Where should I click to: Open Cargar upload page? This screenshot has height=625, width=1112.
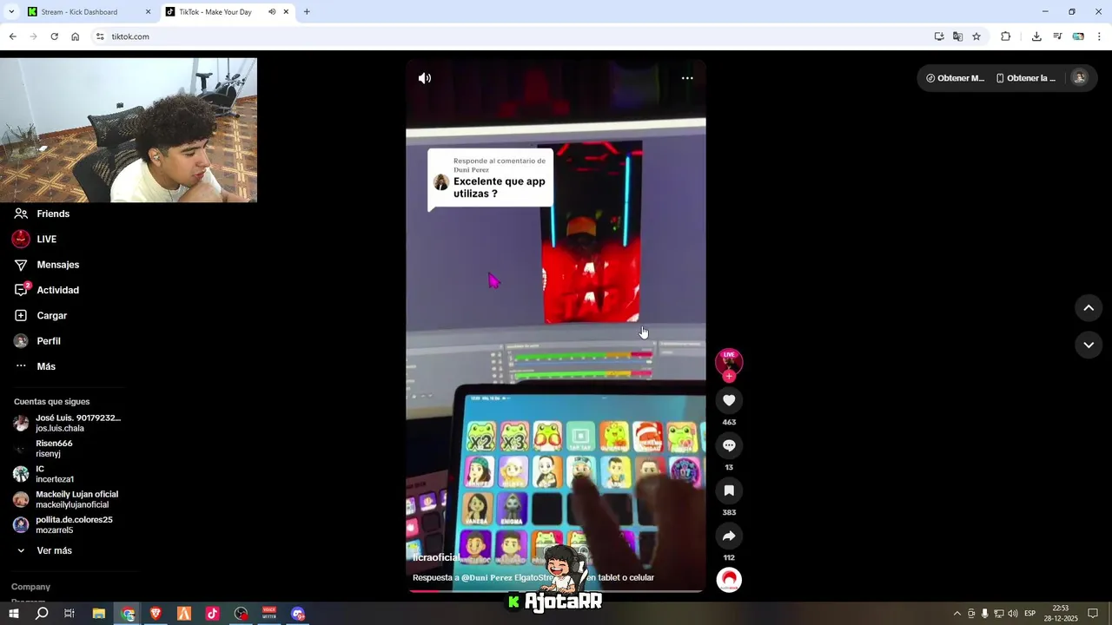click(41, 315)
